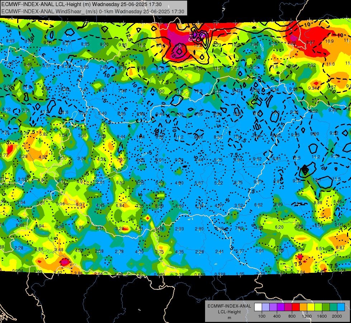Click the map value 8.44

click(121, 137)
